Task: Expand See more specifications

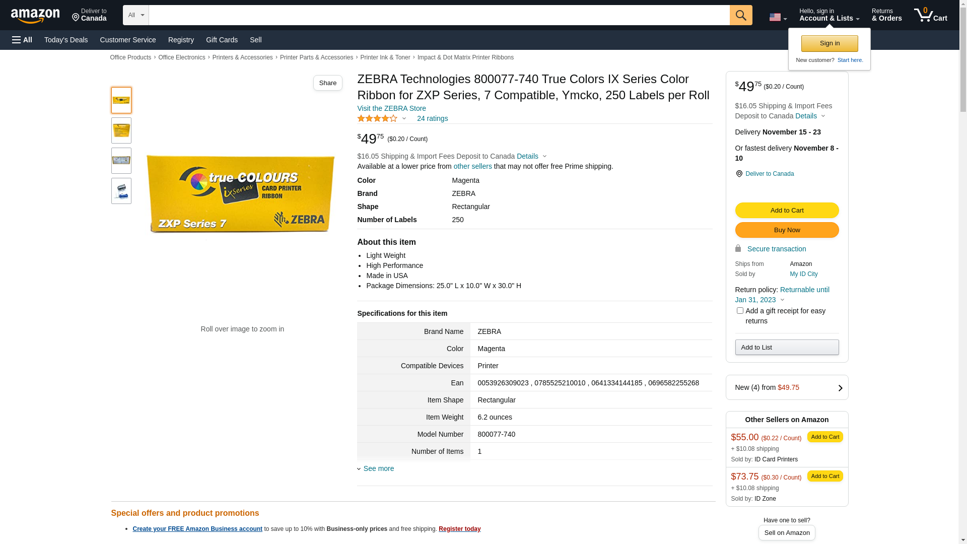Action: [x=378, y=468]
